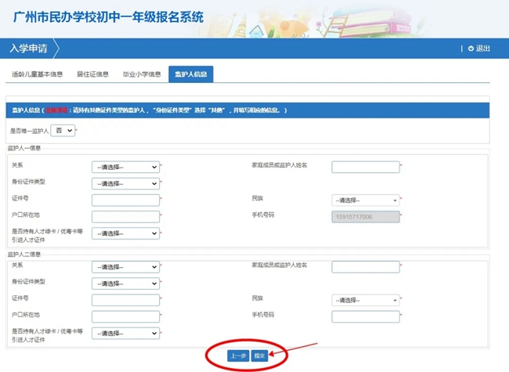Expand guardian two 民族 dropdown
Viewport: 509px width, 372px height.
coord(365,300)
